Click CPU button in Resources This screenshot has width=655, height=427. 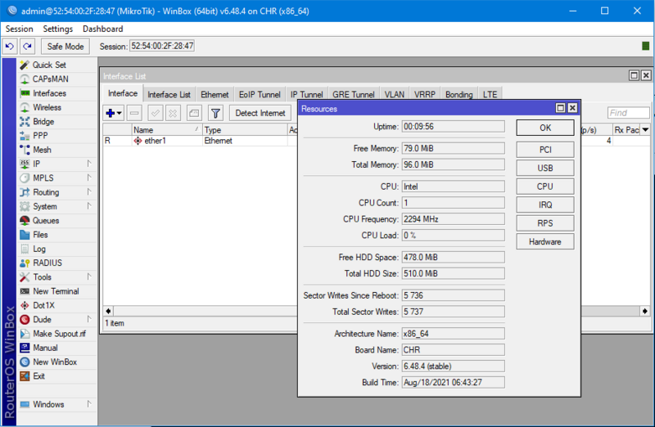(545, 187)
